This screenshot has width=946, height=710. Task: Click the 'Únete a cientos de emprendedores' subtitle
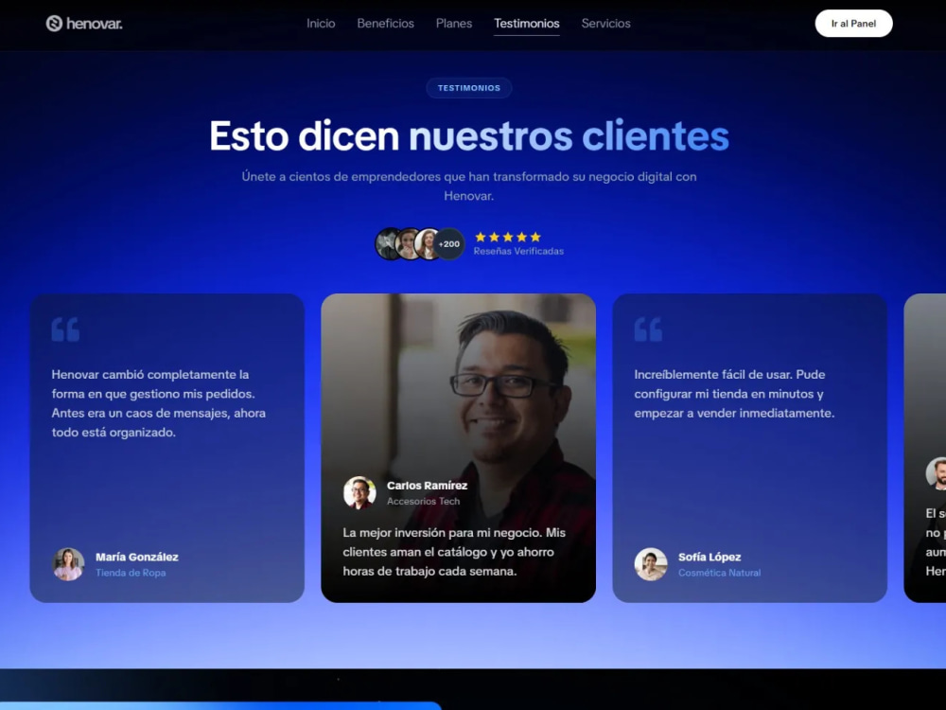click(x=469, y=186)
